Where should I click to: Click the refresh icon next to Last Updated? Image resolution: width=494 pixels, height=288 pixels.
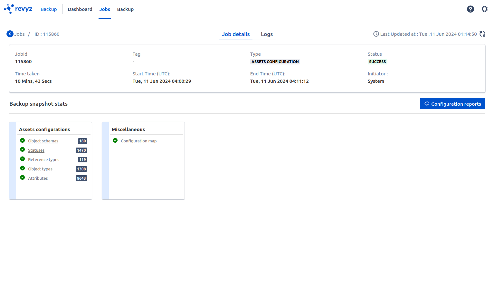(x=482, y=34)
